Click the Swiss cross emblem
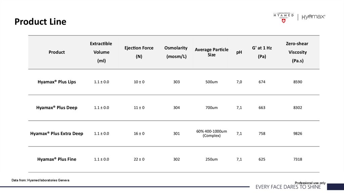The height and width of the screenshot is (193, 344). point(284,21)
